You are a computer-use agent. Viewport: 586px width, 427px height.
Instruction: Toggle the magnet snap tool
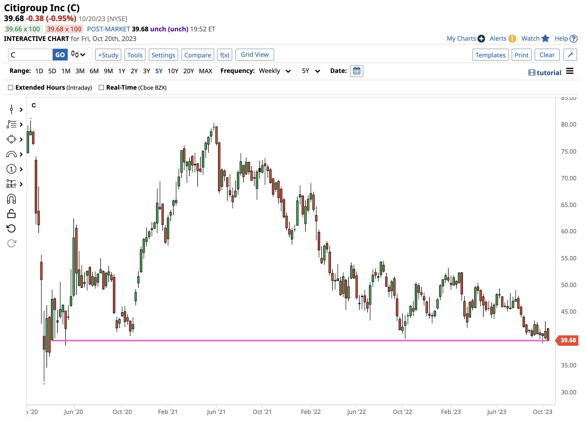click(x=11, y=199)
